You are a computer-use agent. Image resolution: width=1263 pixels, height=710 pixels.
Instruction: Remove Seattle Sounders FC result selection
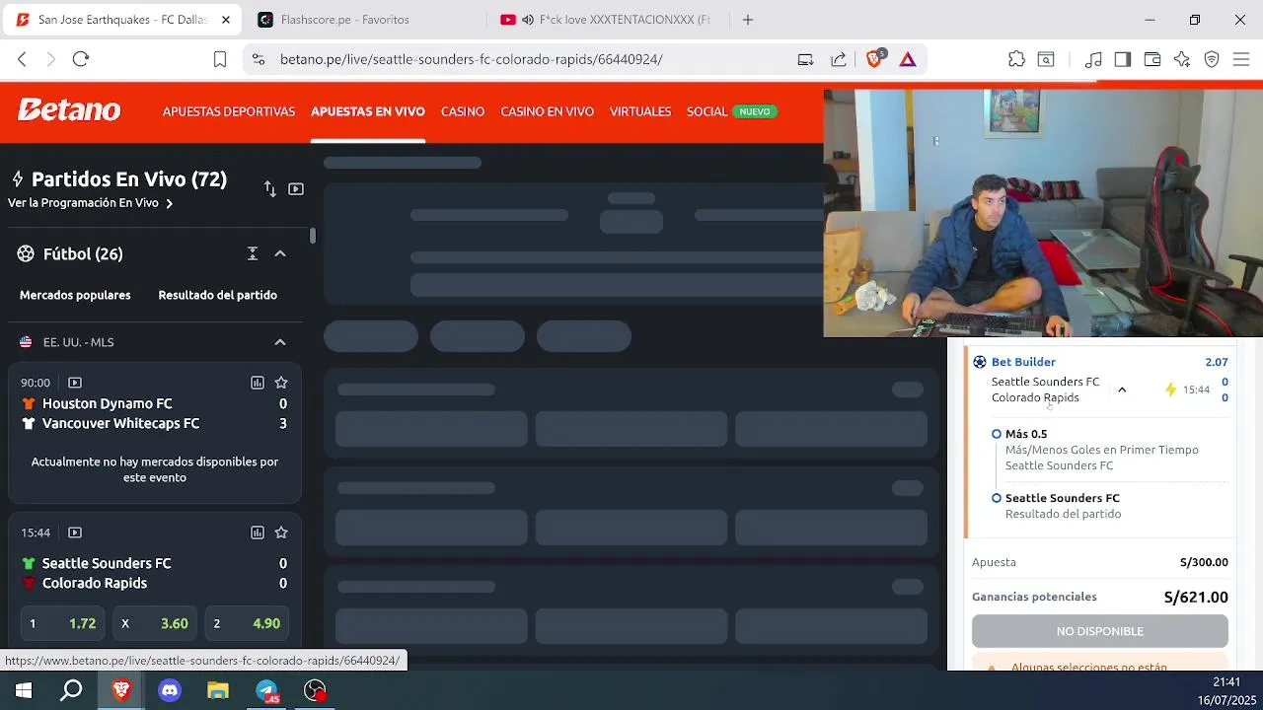point(997,498)
